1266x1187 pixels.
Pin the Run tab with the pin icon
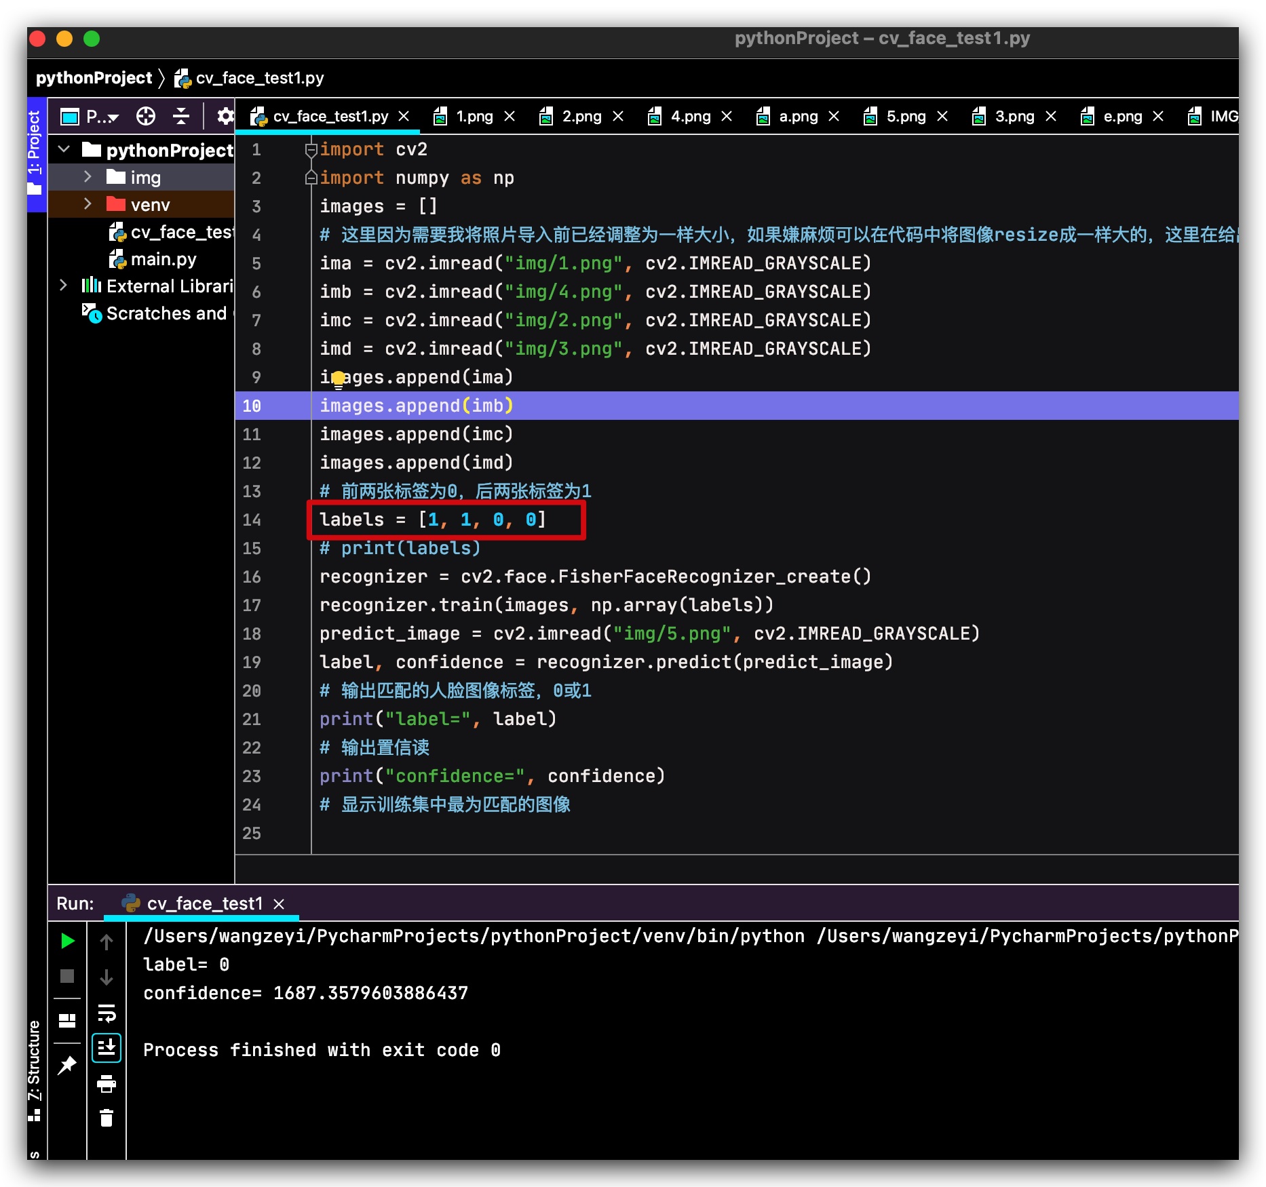67,1065
